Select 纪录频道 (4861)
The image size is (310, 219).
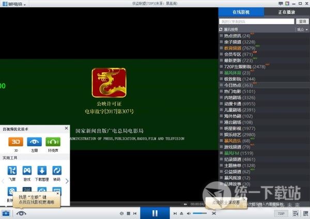[x=240, y=159]
